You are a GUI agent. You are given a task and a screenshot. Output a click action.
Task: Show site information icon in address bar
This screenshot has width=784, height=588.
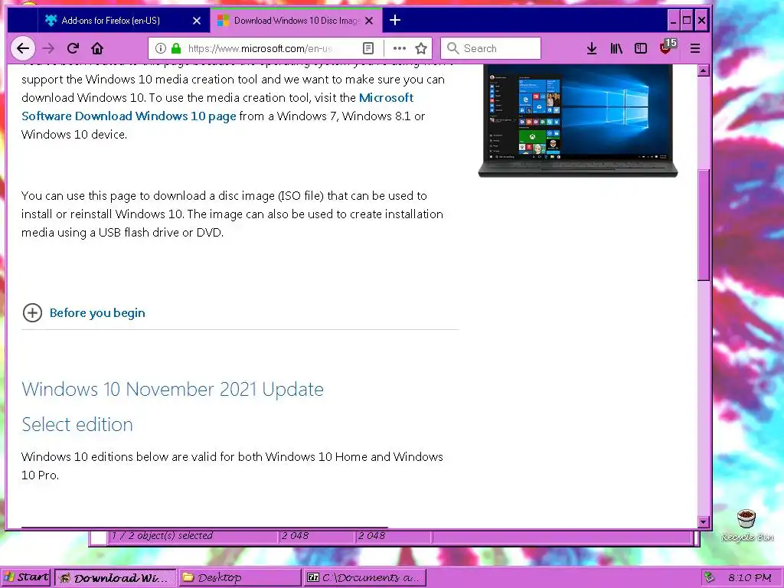coord(161,48)
